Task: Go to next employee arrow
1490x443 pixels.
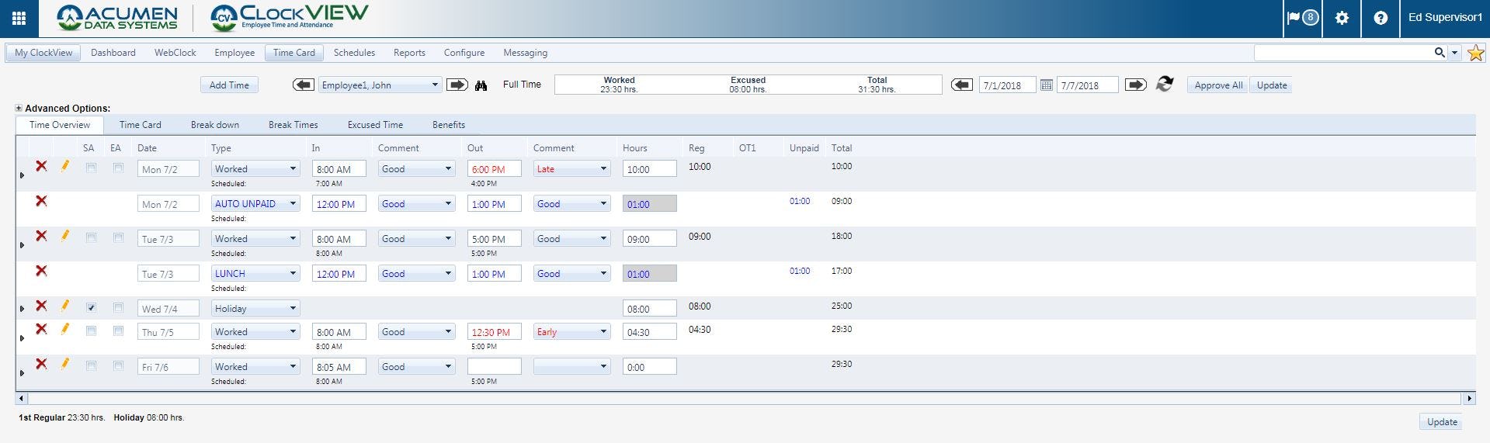Action: [457, 85]
